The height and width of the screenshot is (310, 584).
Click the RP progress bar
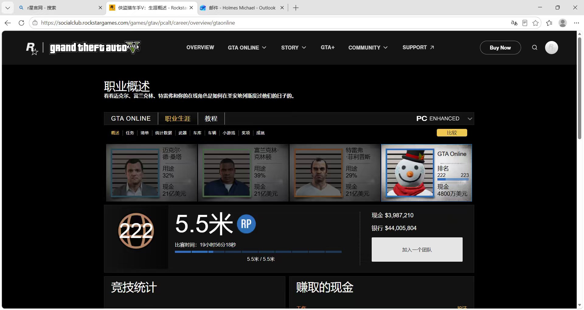coord(258,252)
